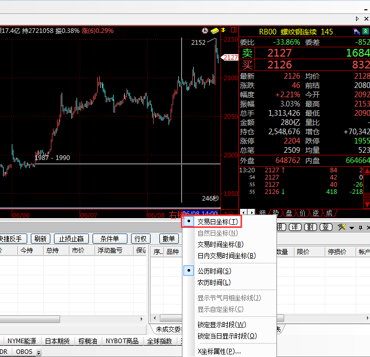Click the vertical scrollbar beside the tick list
Image resolution: width=370 pixels, height=357 pixels.
click(x=366, y=185)
